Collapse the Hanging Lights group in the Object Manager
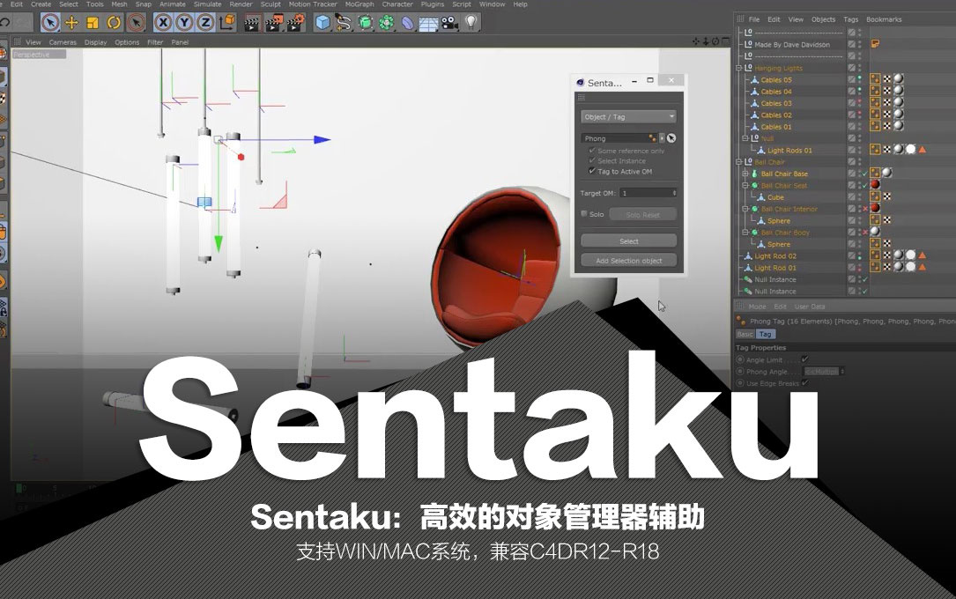This screenshot has width=956, height=599. point(737,68)
